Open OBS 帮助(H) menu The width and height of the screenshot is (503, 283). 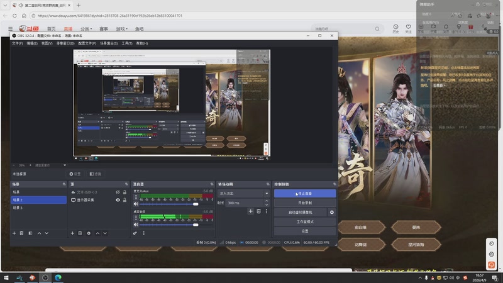point(142,43)
